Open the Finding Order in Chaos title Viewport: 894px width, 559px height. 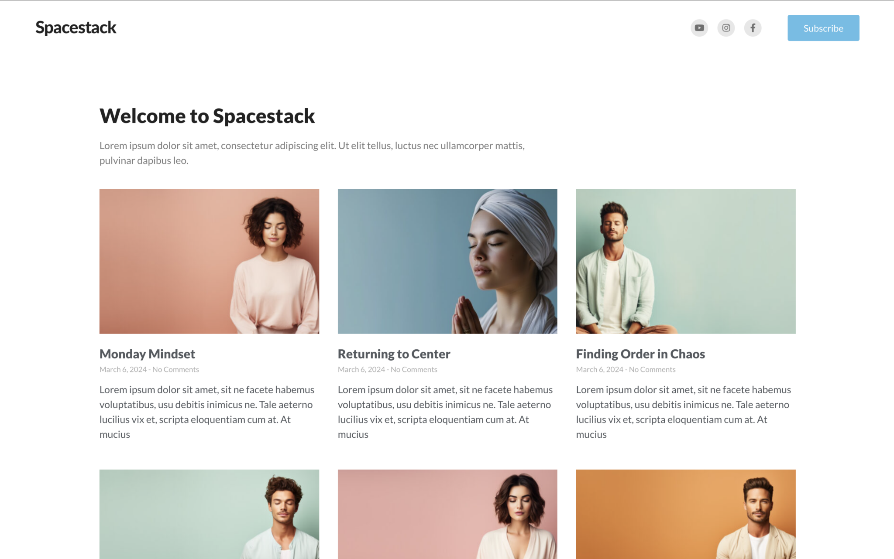pyautogui.click(x=640, y=354)
